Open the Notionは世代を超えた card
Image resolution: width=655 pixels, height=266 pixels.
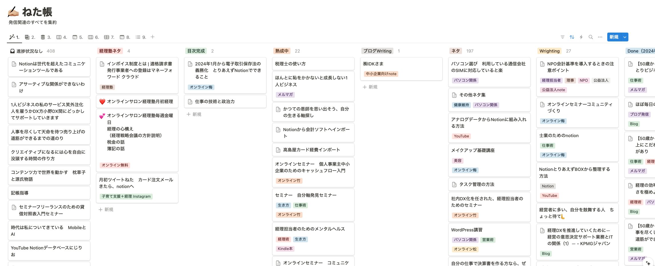(x=49, y=67)
